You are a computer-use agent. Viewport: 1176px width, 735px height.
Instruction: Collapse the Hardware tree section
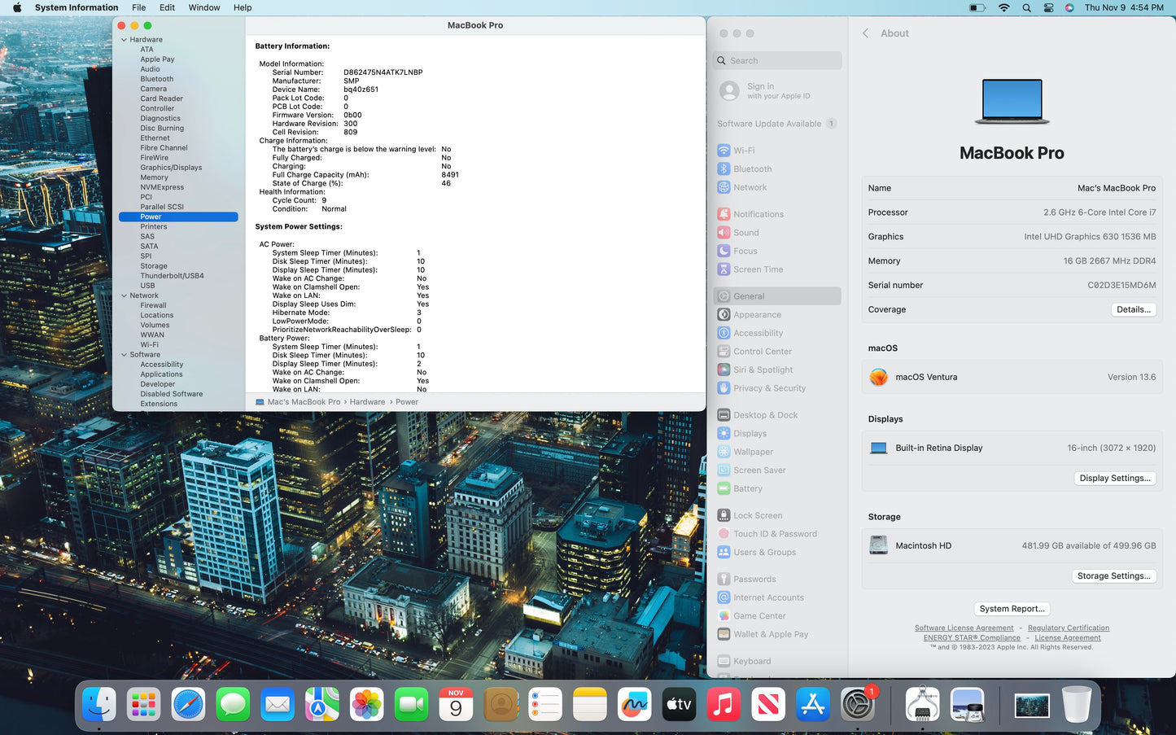point(124,40)
